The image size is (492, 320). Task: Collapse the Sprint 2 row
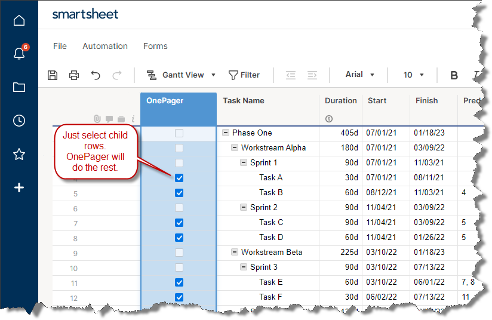point(244,207)
